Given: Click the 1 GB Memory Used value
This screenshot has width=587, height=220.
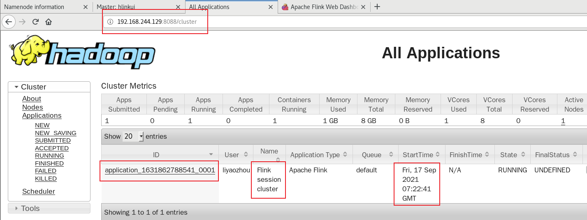Looking at the screenshot, I should pyautogui.click(x=330, y=121).
